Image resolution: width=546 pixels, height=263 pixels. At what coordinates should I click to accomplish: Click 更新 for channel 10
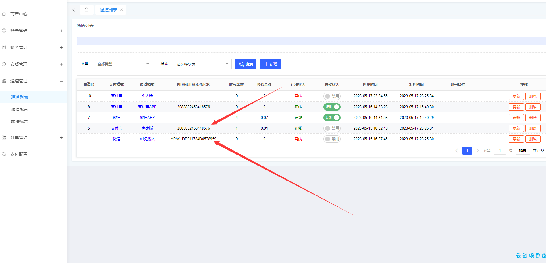pyautogui.click(x=516, y=96)
